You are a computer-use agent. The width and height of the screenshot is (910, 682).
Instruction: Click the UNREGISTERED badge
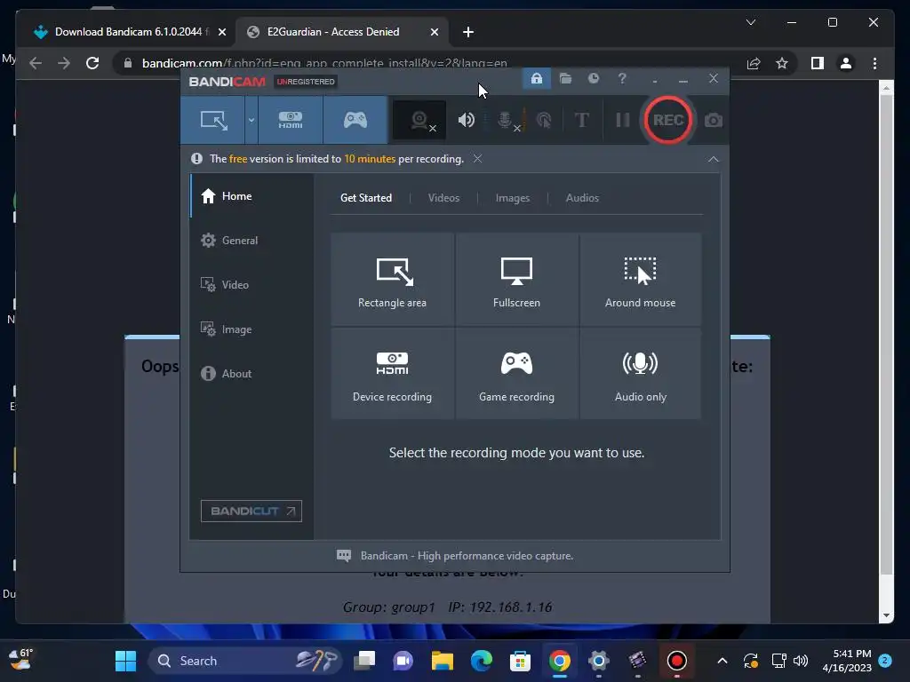306,82
